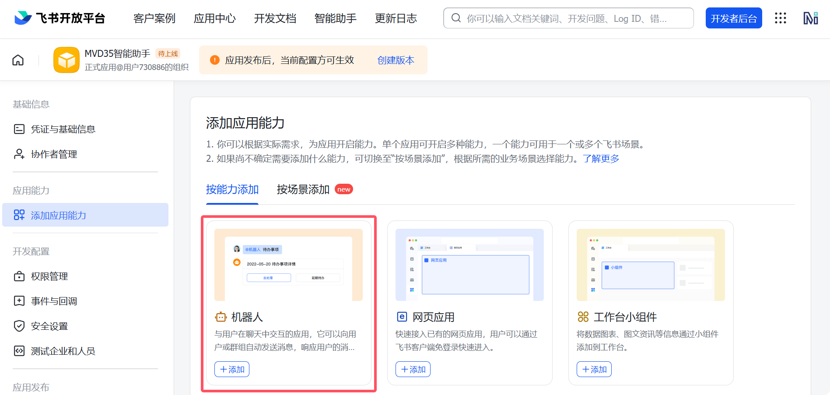Click the 机器人 card title
830x395 pixels.
(247, 317)
